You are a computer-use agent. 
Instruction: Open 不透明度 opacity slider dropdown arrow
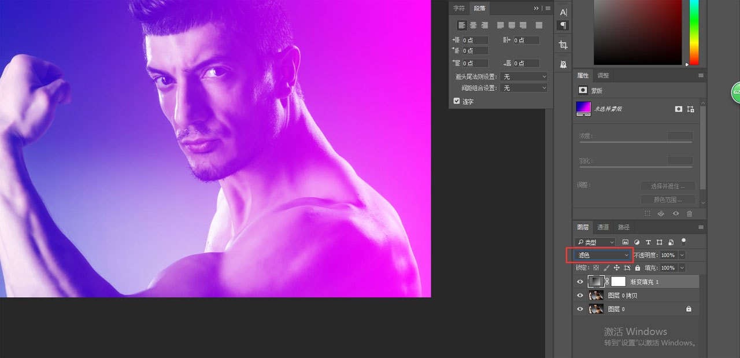(682, 255)
